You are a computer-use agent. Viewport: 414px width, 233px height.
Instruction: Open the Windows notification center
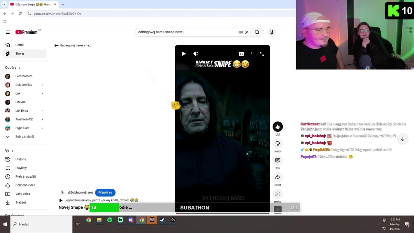[x=407, y=224]
